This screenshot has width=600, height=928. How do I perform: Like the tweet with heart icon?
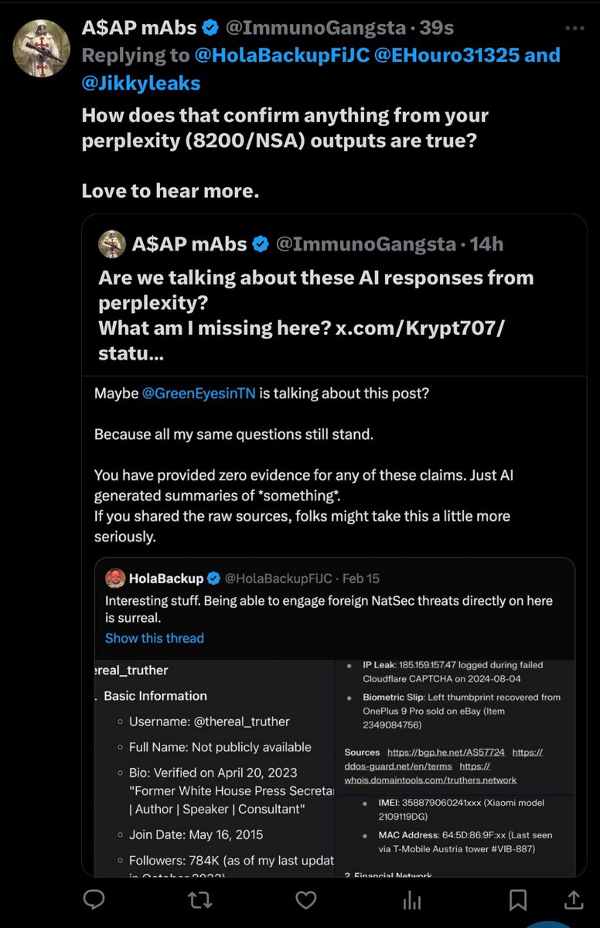click(x=306, y=900)
